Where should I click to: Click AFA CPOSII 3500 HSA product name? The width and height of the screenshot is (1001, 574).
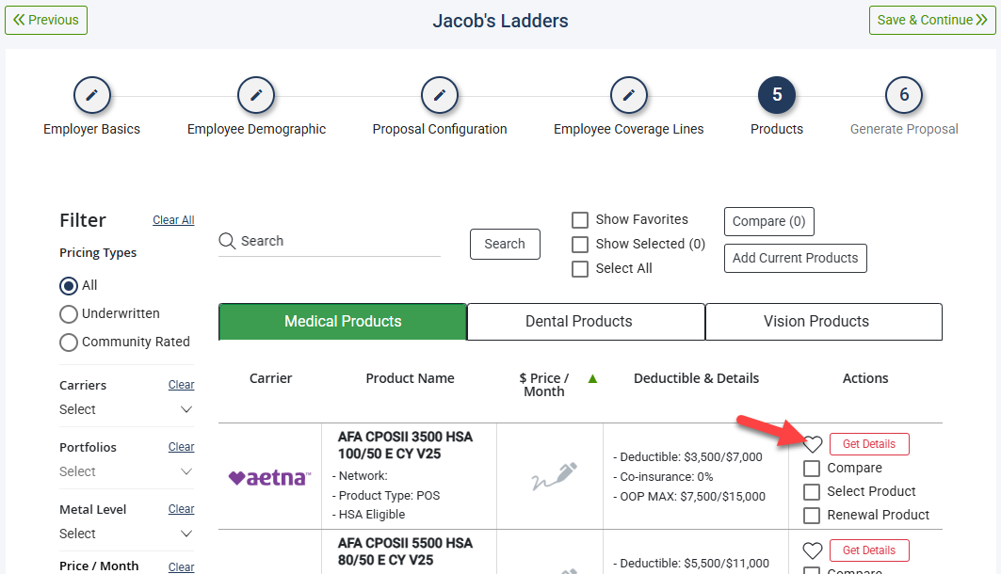tap(405, 445)
